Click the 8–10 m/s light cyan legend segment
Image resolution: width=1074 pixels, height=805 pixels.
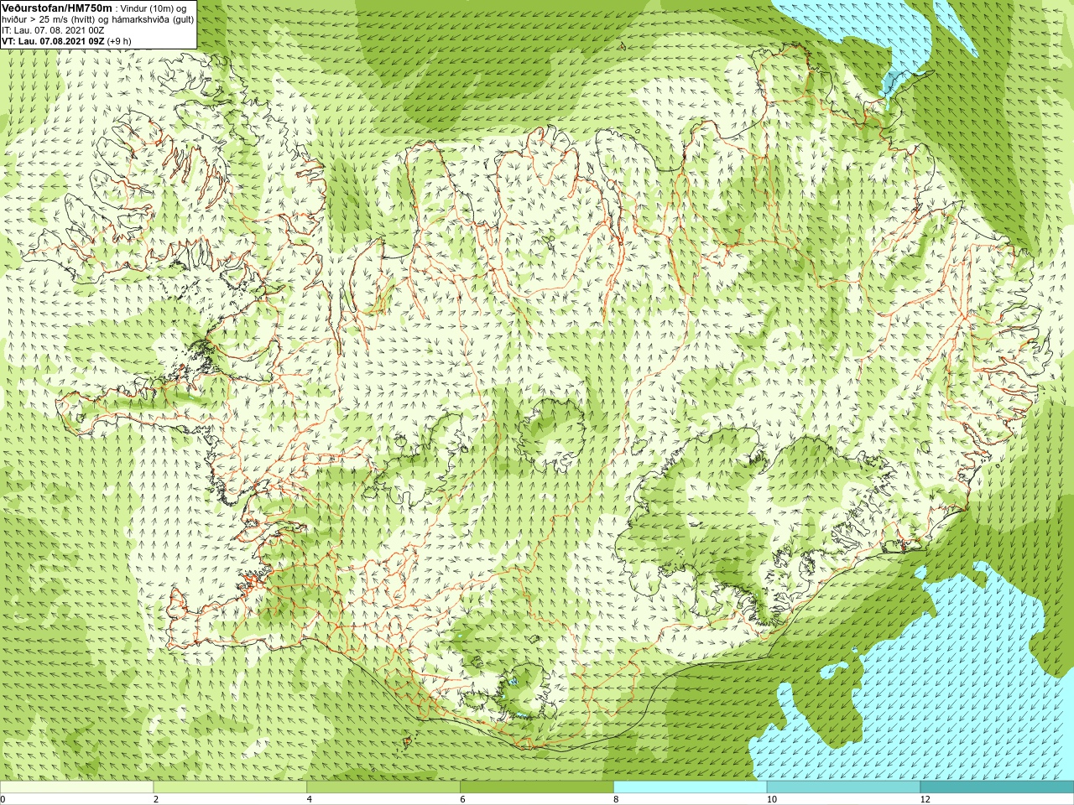[x=691, y=787]
